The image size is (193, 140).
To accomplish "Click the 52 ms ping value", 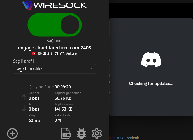I will tap(34, 120).
